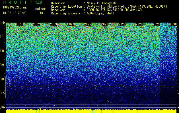The image size is (179, 113).
Task: Click the 2022 time marker label
Action: click(36, 24)
